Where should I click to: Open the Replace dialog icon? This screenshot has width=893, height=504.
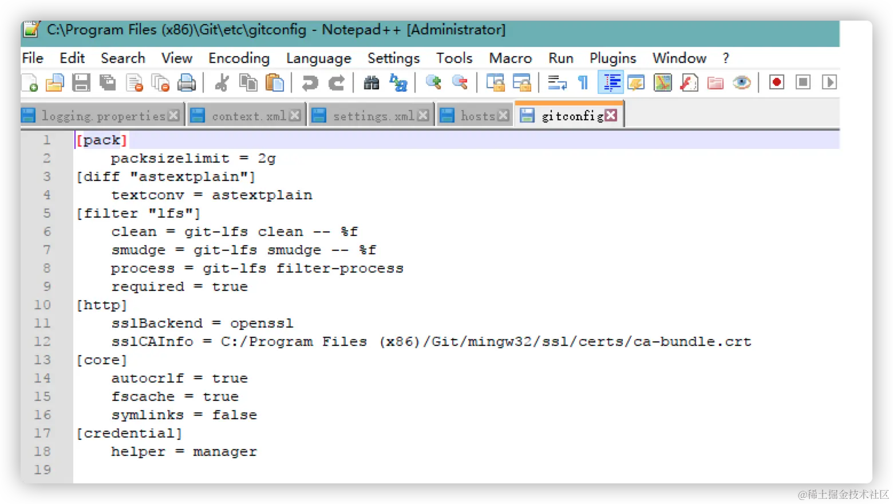(398, 83)
